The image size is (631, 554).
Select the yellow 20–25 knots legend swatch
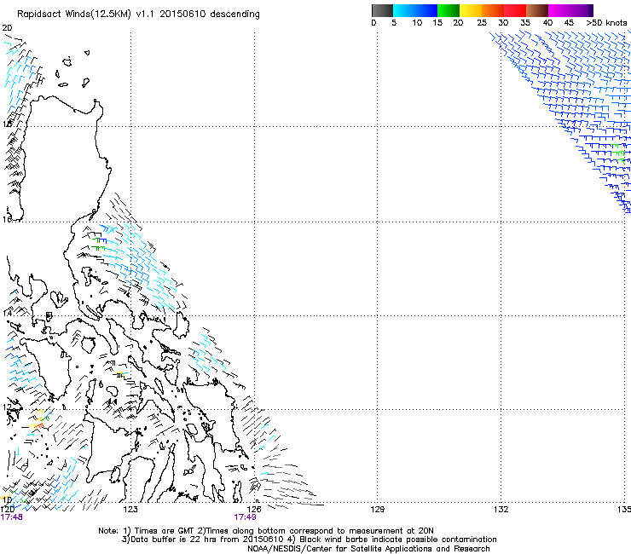(x=471, y=10)
